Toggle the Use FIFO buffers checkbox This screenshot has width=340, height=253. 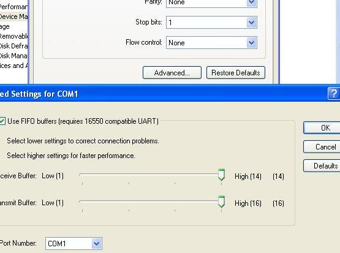point(2,121)
